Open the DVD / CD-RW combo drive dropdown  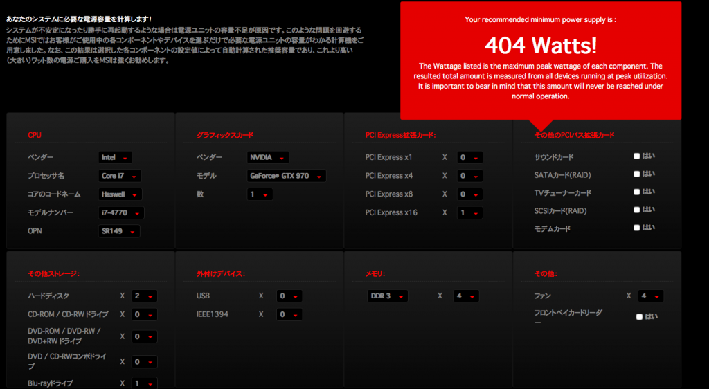point(144,361)
